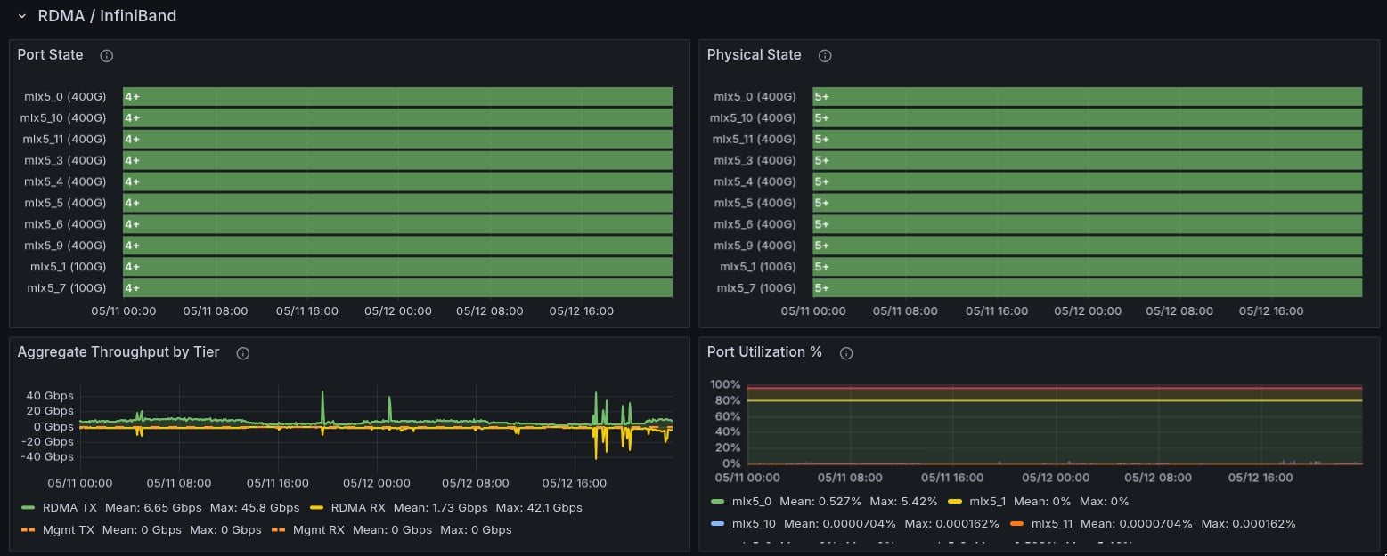
Task: Click the mlx5_6 (400G) bar in Physical State
Action: 1087,224
